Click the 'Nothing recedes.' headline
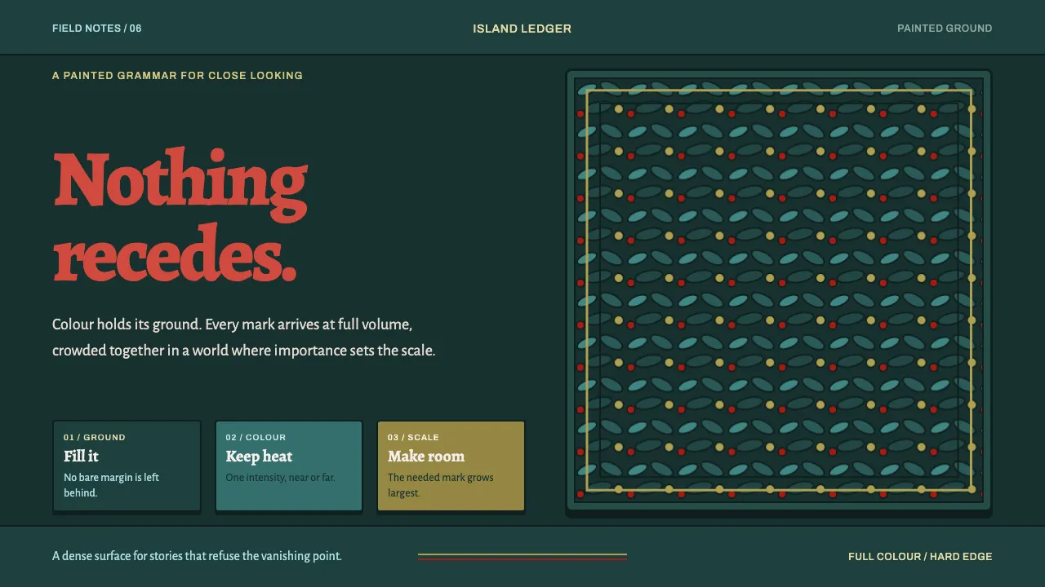The width and height of the screenshot is (1045, 587). pyautogui.click(x=180, y=216)
